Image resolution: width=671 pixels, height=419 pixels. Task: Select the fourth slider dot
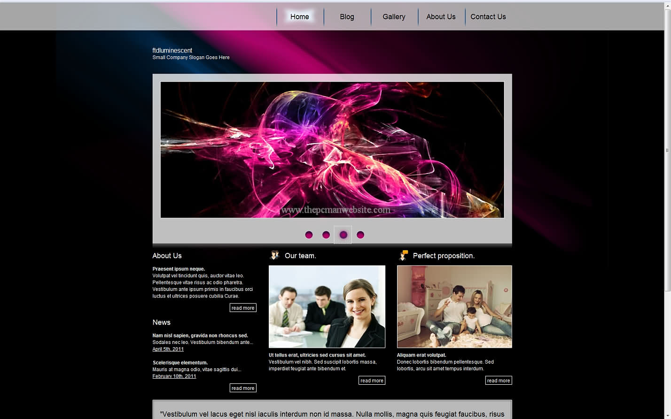coord(360,235)
